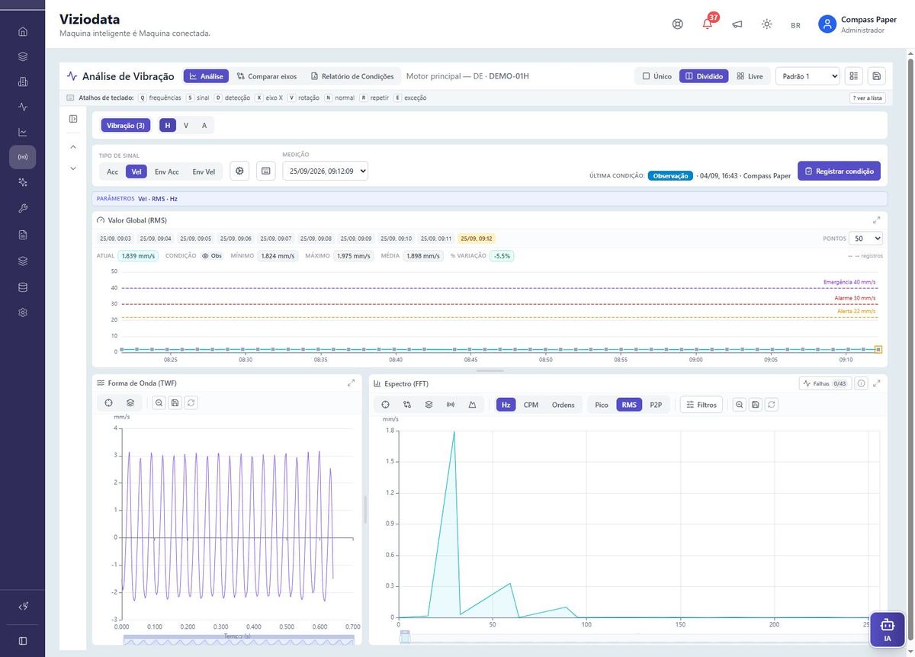Viewport: 915px width, 657px height.
Task: Open the BR language selector
Action: click(795, 25)
